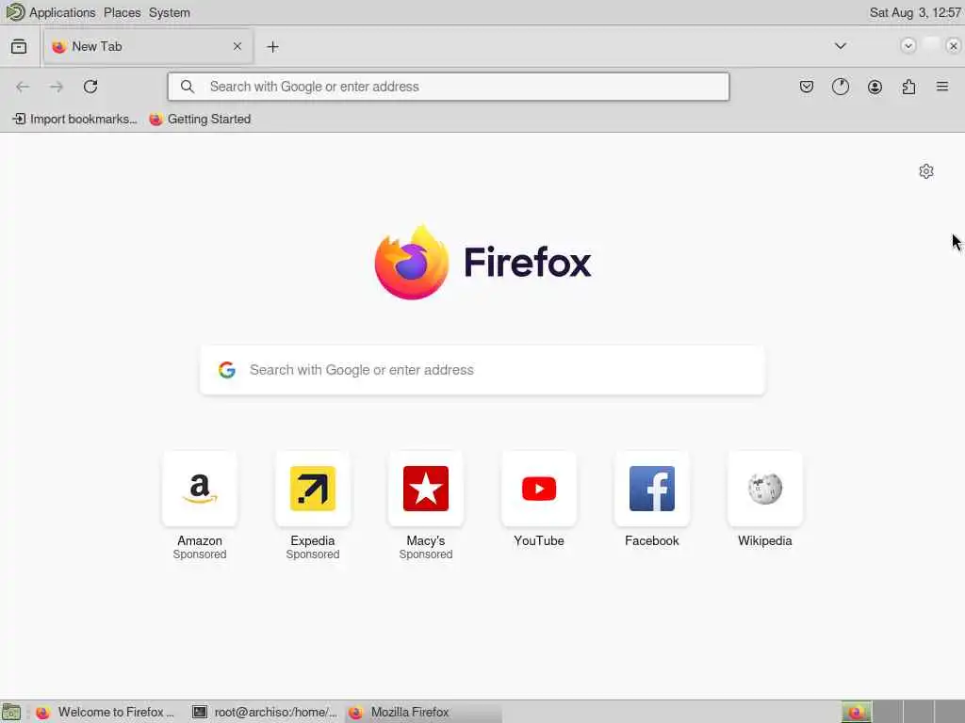This screenshot has height=723, width=965.
Task: Open the hamburger application menu
Action: click(942, 87)
